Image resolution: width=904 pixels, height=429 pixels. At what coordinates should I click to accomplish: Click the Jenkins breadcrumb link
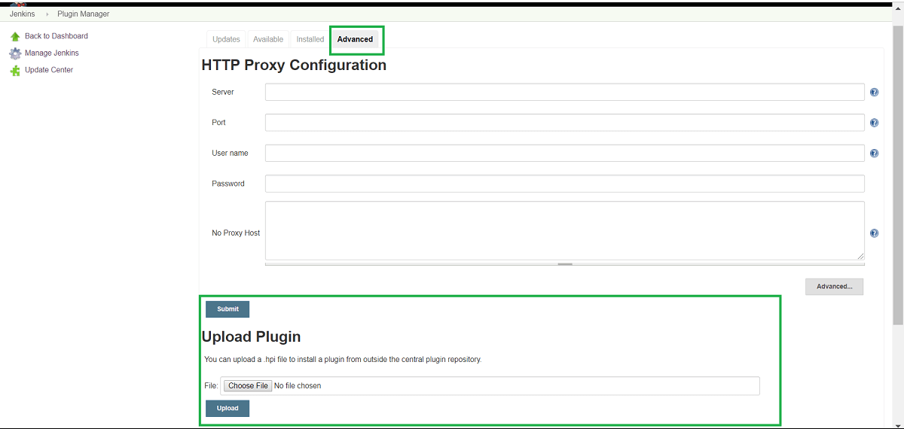pos(22,14)
